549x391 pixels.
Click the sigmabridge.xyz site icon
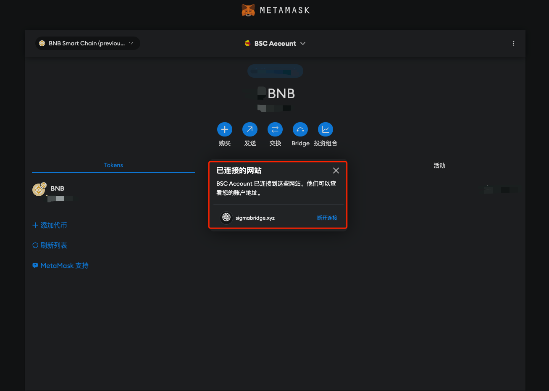click(226, 218)
